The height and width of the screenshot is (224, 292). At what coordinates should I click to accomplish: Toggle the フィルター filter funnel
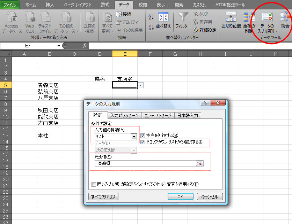[x=183, y=21]
